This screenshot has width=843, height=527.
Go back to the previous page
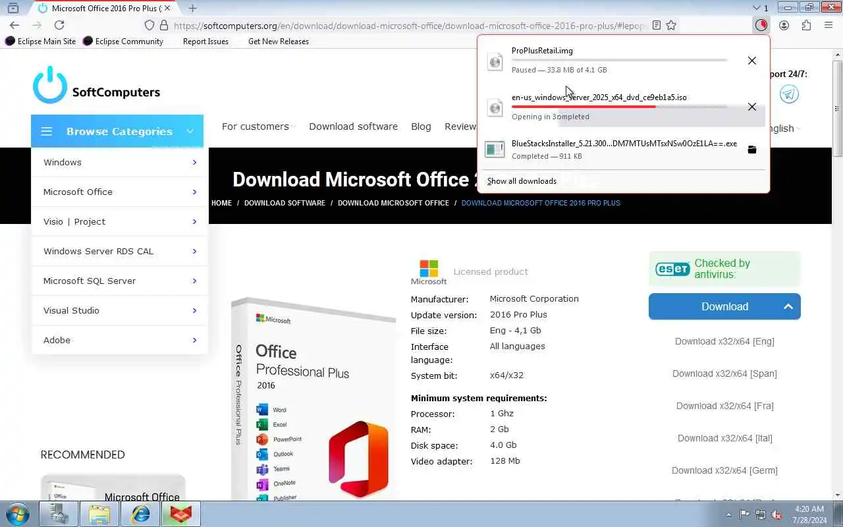[x=14, y=25]
